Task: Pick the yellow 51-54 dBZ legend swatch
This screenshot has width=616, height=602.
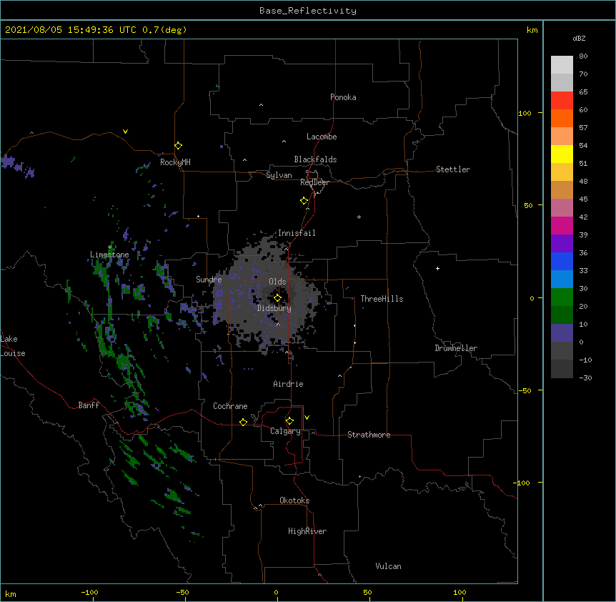Action: 562,154
